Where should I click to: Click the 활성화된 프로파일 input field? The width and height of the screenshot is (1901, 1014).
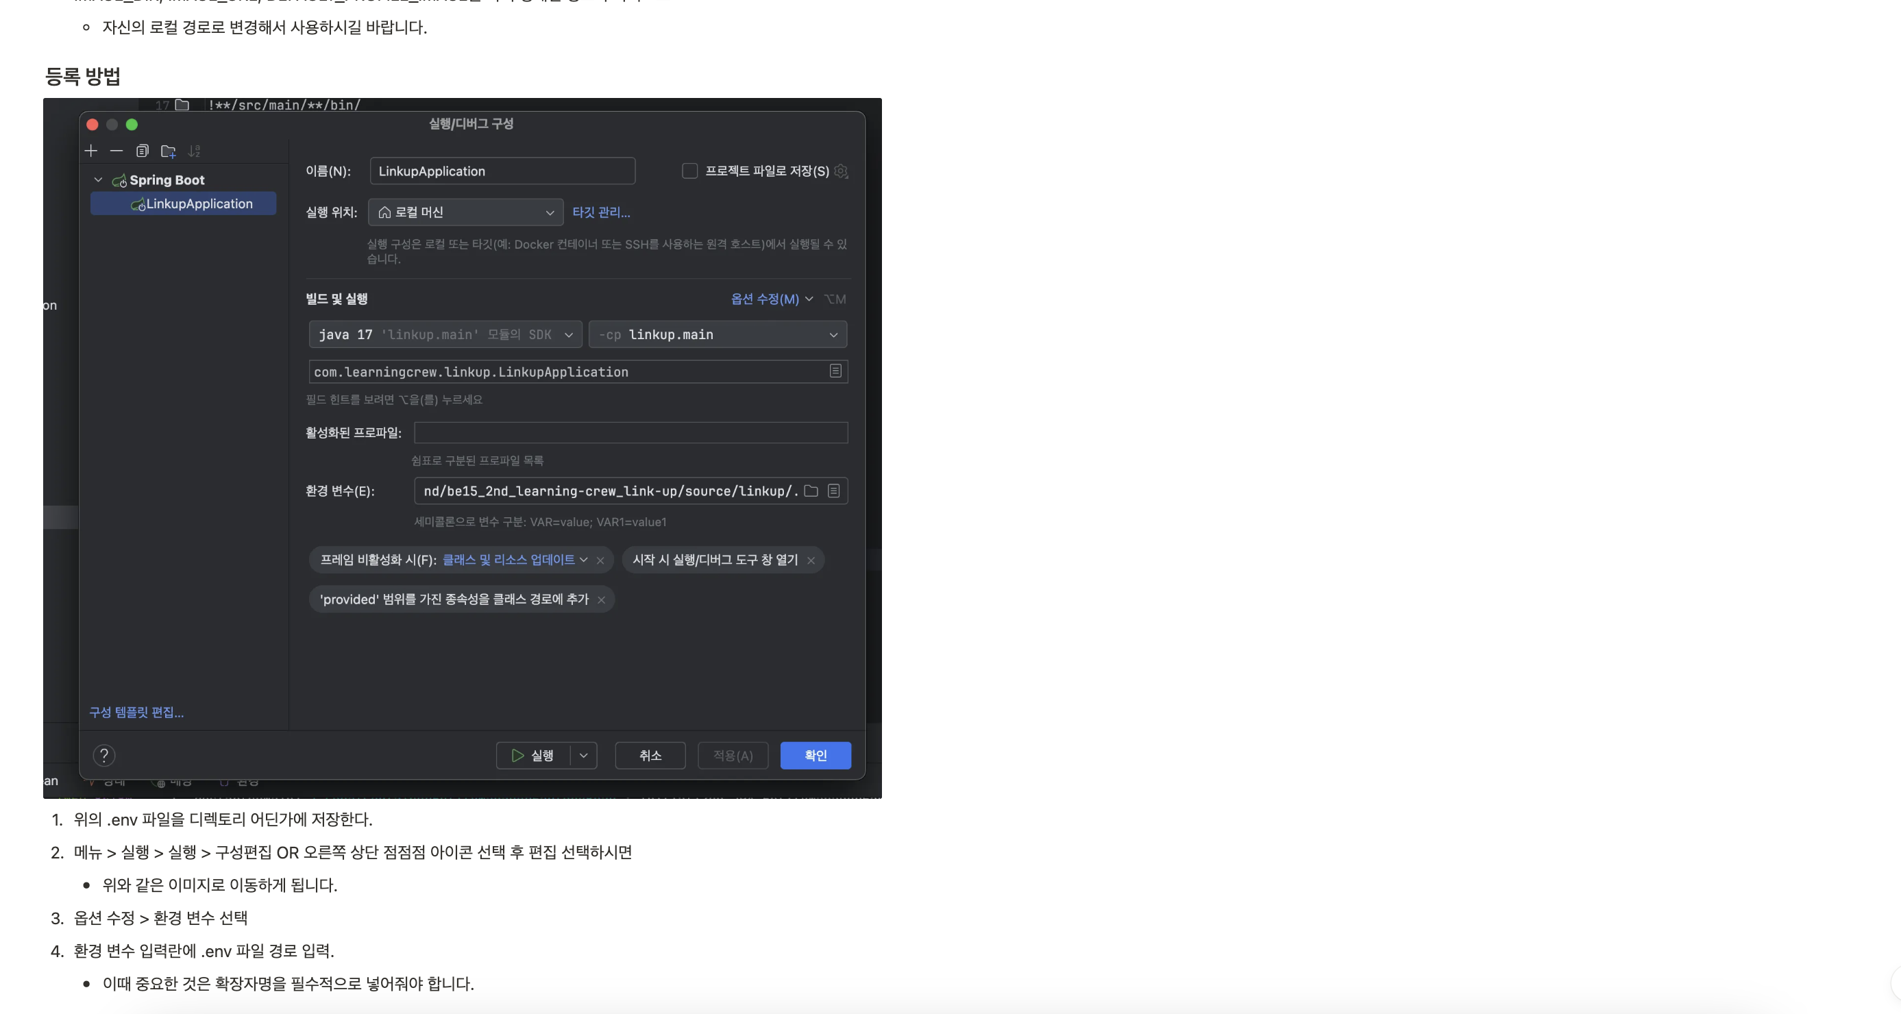(x=630, y=432)
